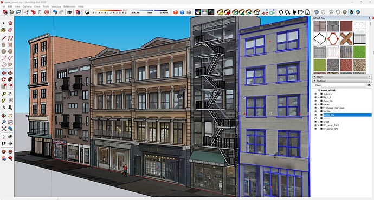Open the Outliner details arrow menu
Screen dimensions: 374x200
[x=369, y=85]
